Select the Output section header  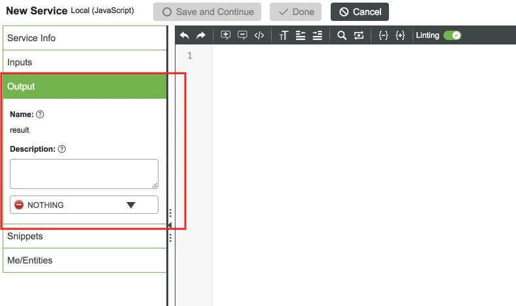84,86
